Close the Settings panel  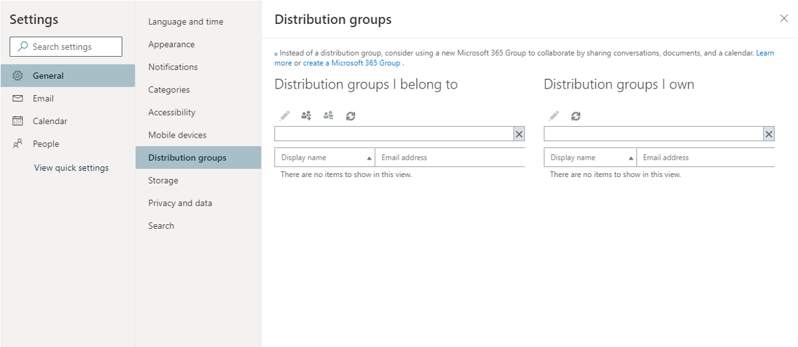(x=784, y=19)
